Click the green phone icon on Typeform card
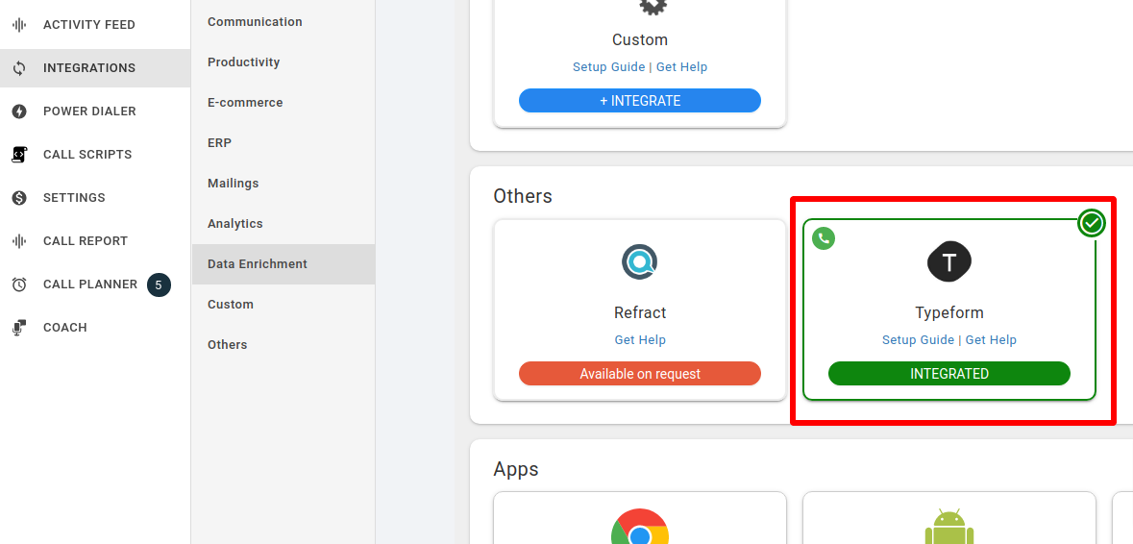Image resolution: width=1133 pixels, height=544 pixels. 823,238
